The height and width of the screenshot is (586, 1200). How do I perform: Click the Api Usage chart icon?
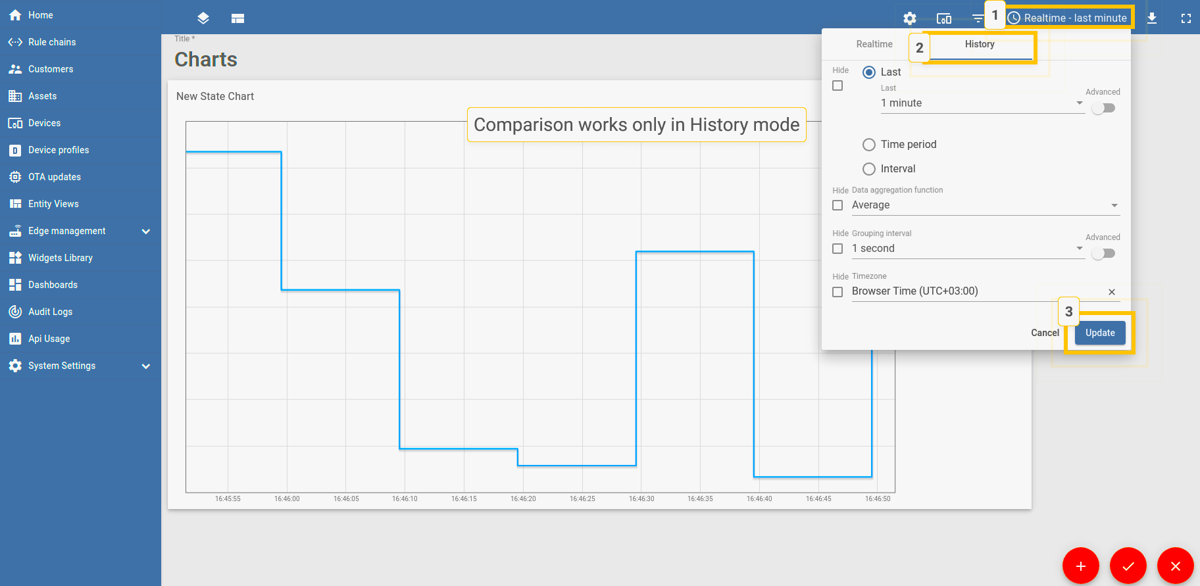(15, 339)
